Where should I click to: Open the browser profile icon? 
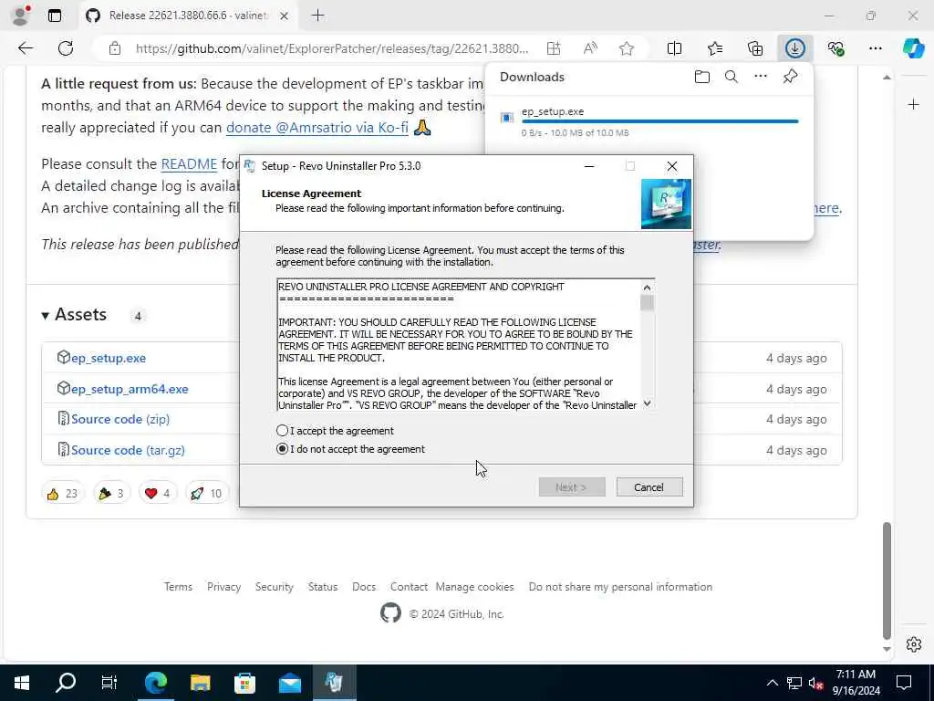click(x=20, y=16)
